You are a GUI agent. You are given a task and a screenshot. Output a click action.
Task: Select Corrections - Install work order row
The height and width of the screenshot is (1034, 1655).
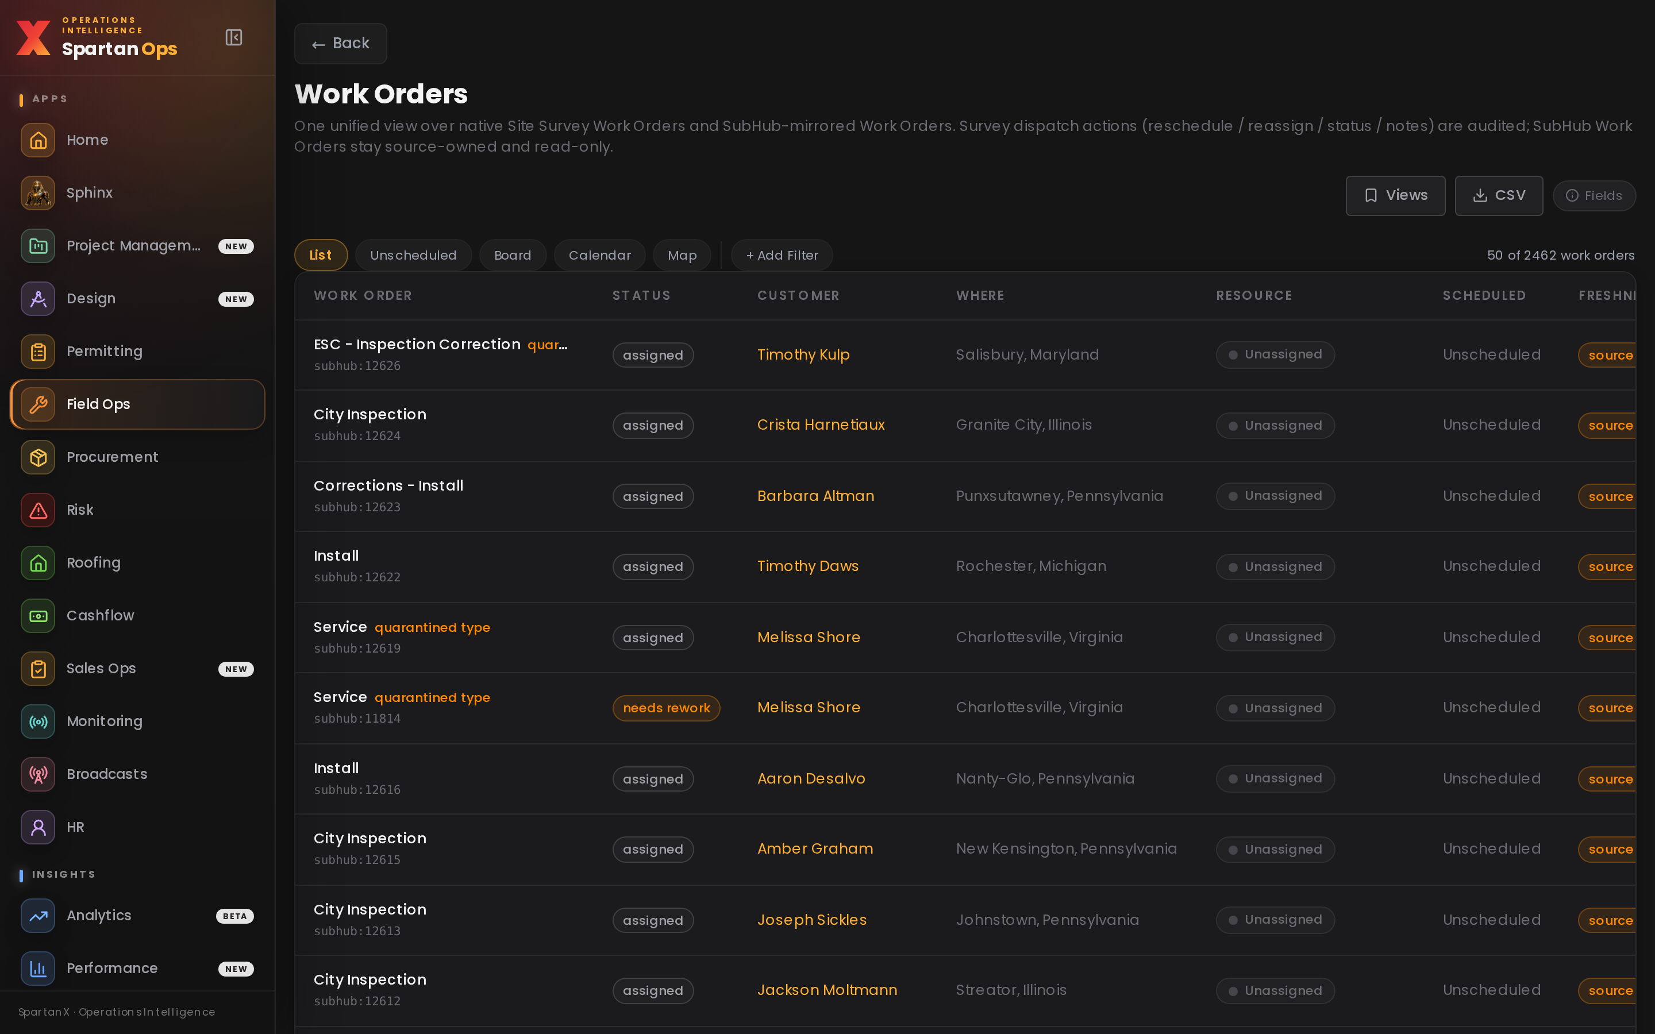965,496
